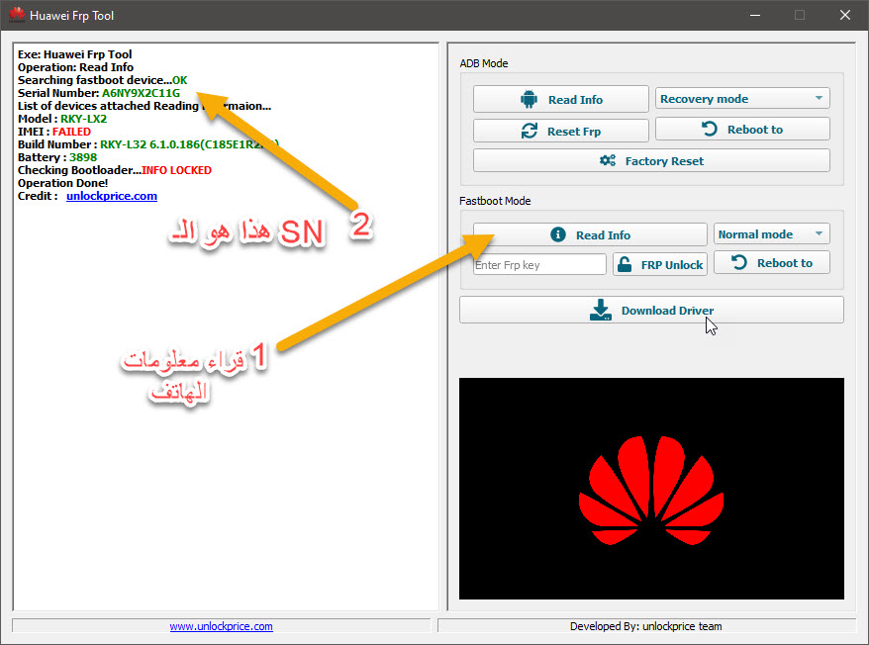The height and width of the screenshot is (645, 869).
Task: Click the Exe: Huawei Frp Tool line
Action: coord(75,54)
